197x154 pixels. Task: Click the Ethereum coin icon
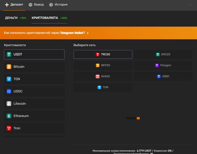tap(9, 116)
